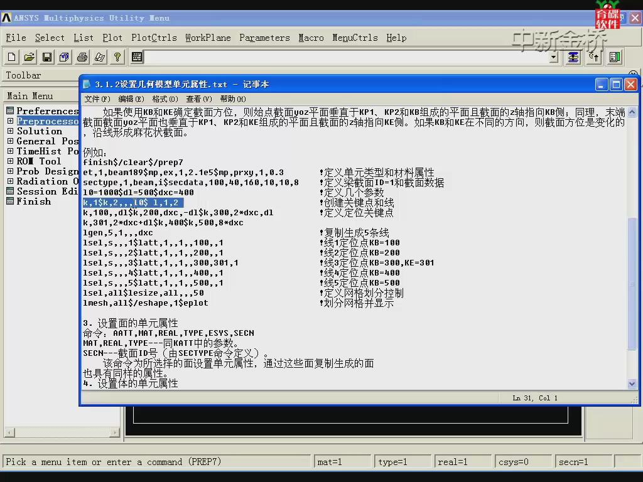Open Session Editor in Main Menu

click(47, 191)
